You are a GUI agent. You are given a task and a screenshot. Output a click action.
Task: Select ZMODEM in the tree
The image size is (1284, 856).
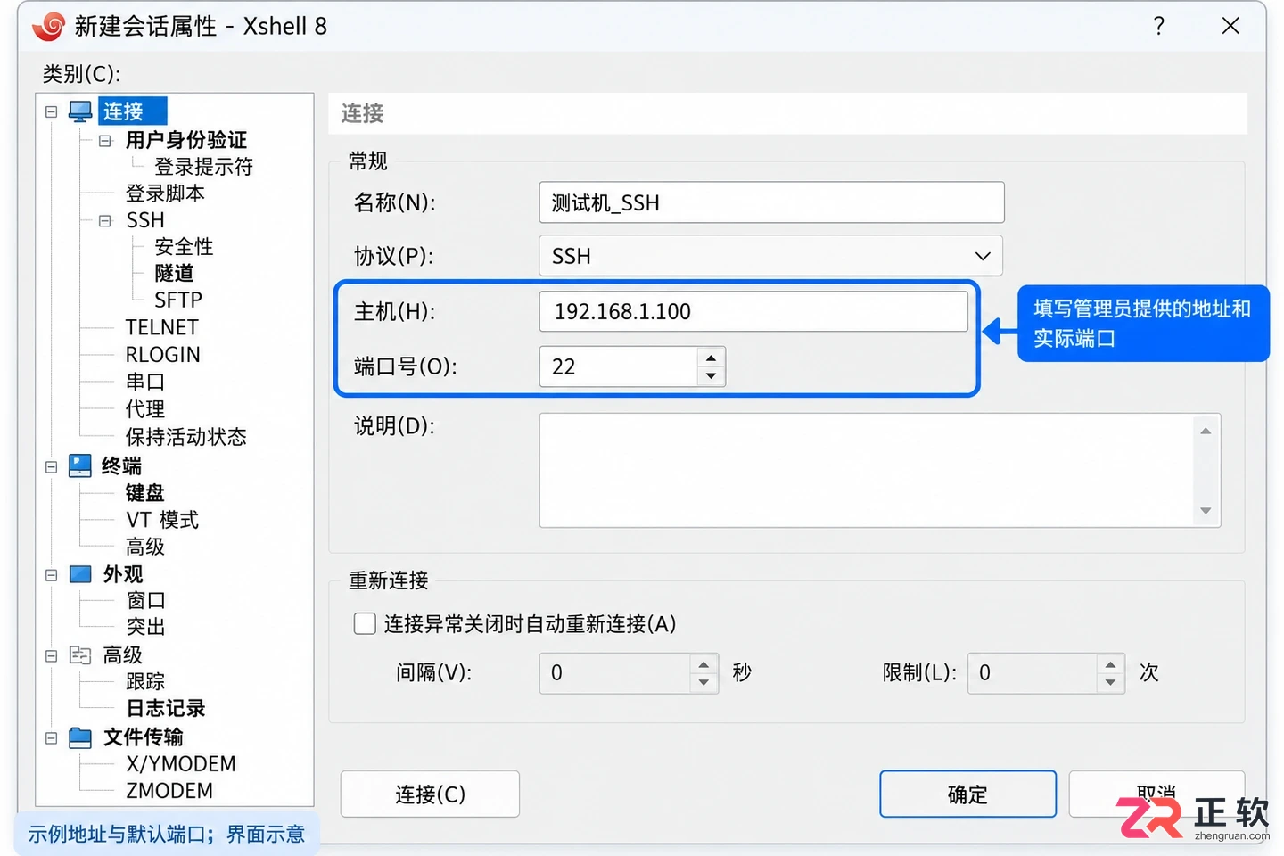[x=169, y=791]
